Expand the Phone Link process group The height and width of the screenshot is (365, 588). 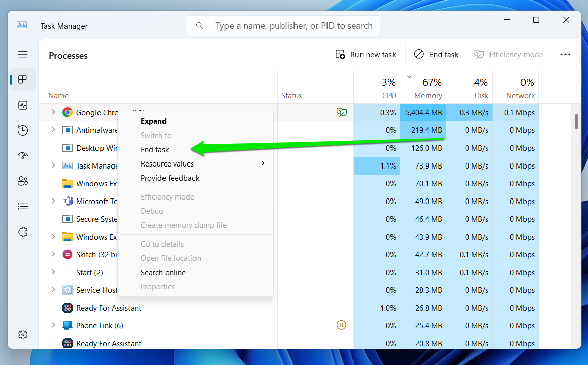point(53,325)
